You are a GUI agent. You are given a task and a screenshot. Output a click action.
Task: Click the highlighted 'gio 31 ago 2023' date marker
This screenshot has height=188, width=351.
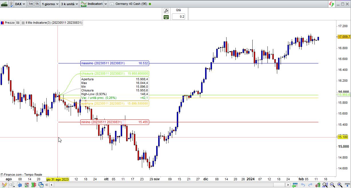[58, 179]
